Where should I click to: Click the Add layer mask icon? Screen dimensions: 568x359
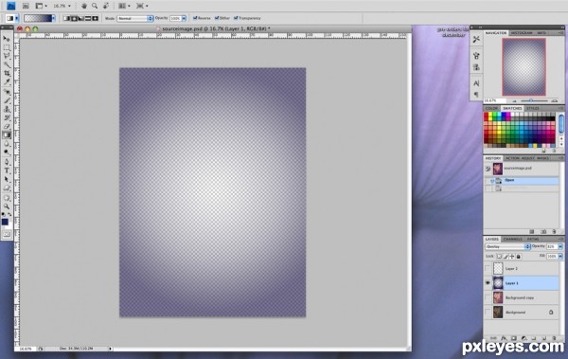point(514,338)
